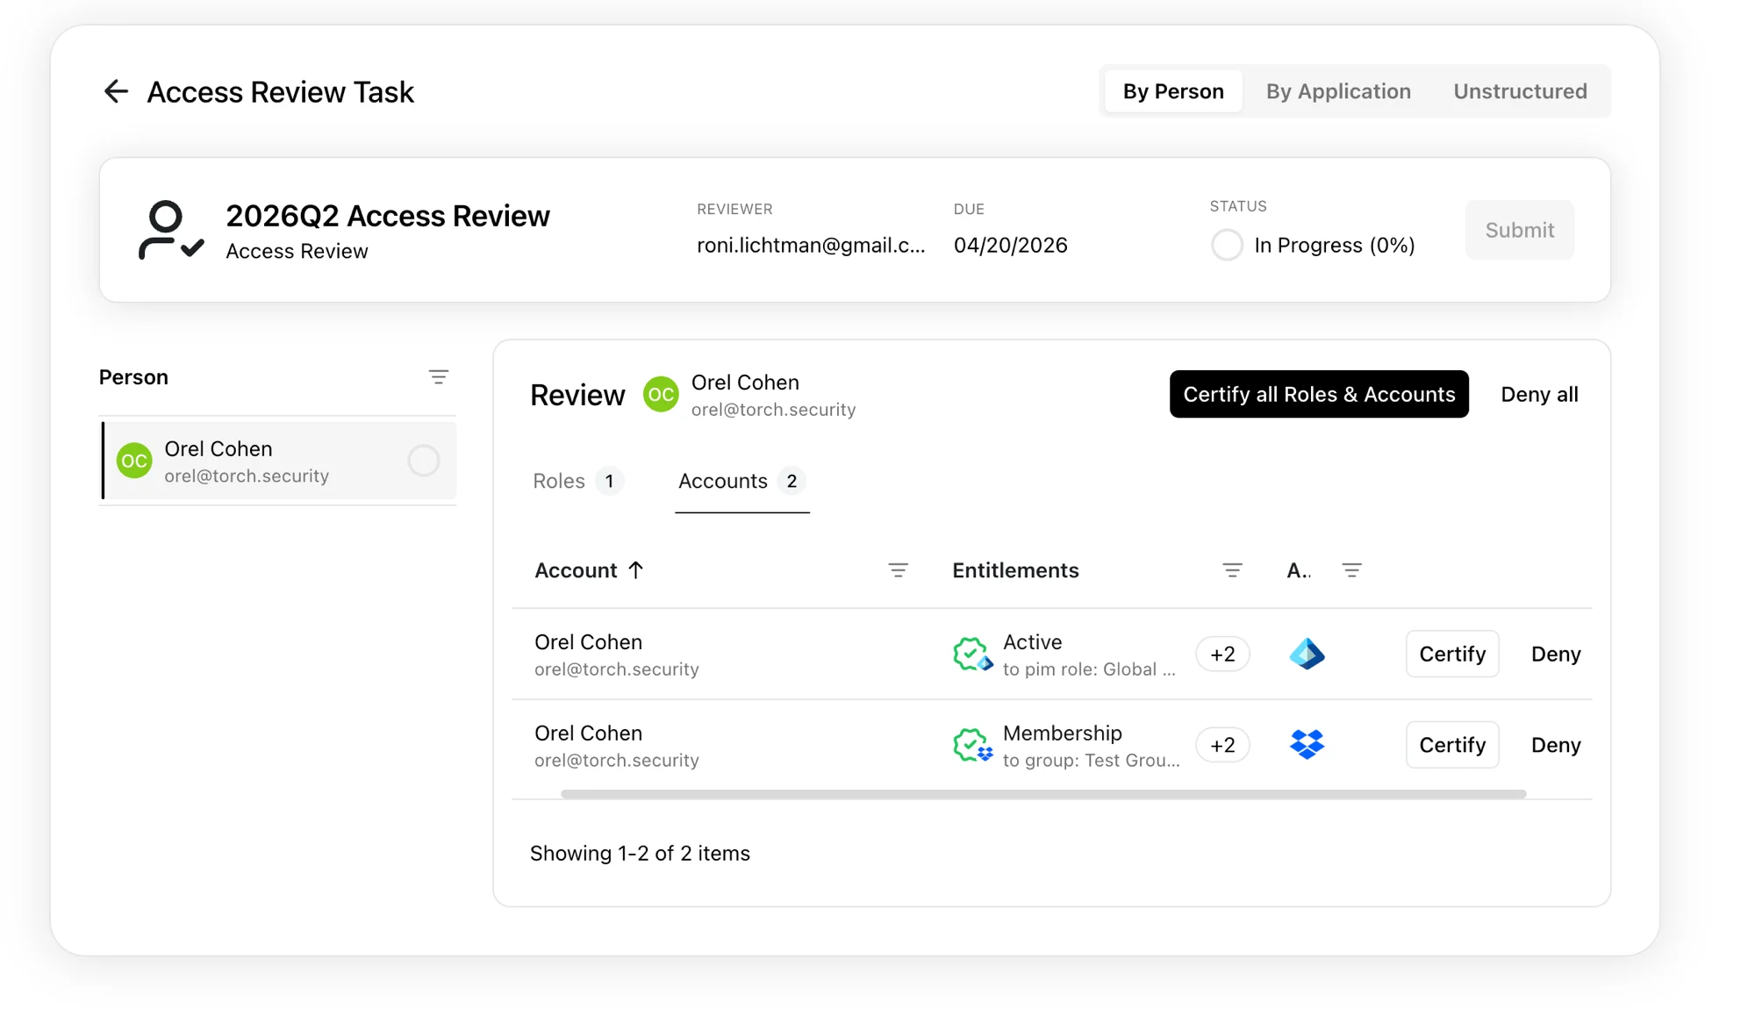1755x1009 pixels.
Task: Click Certify all Roles & Accounts
Action: (1319, 394)
